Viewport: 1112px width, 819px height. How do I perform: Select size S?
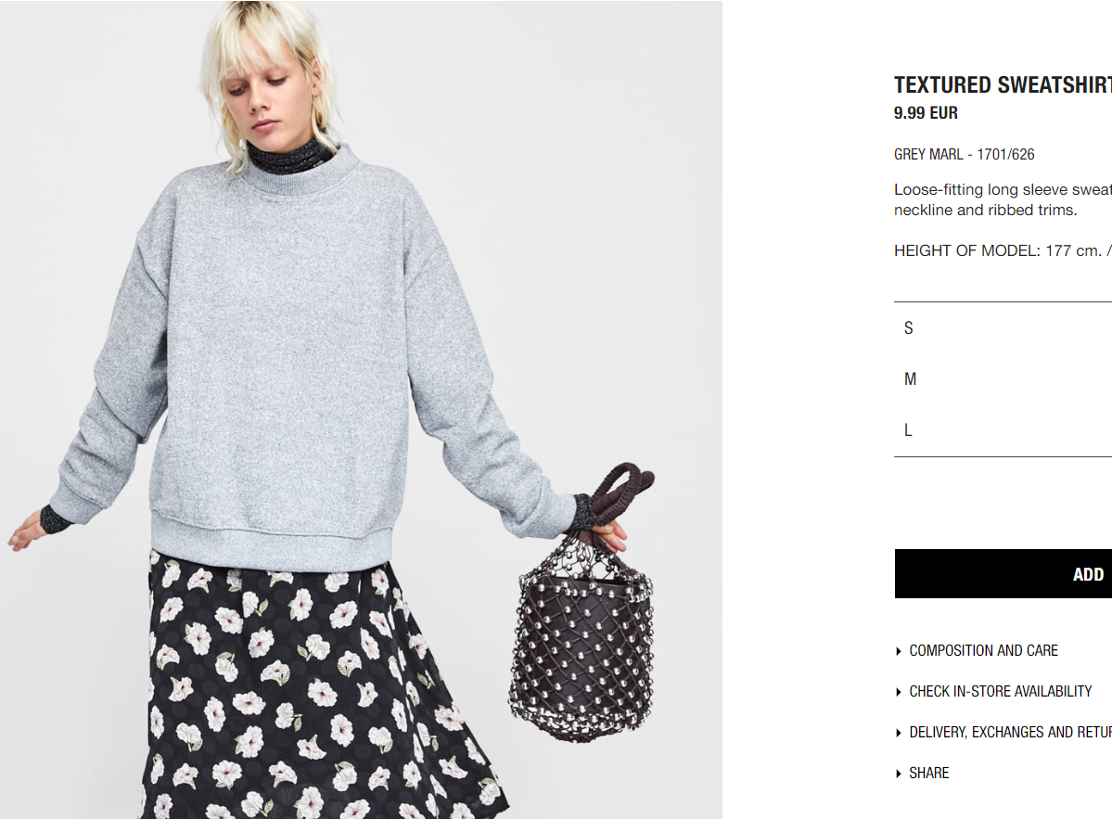coord(1003,327)
